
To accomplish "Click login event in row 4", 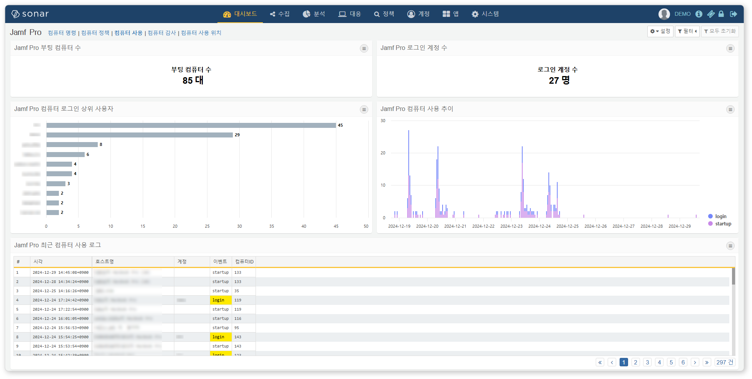I will pos(221,300).
